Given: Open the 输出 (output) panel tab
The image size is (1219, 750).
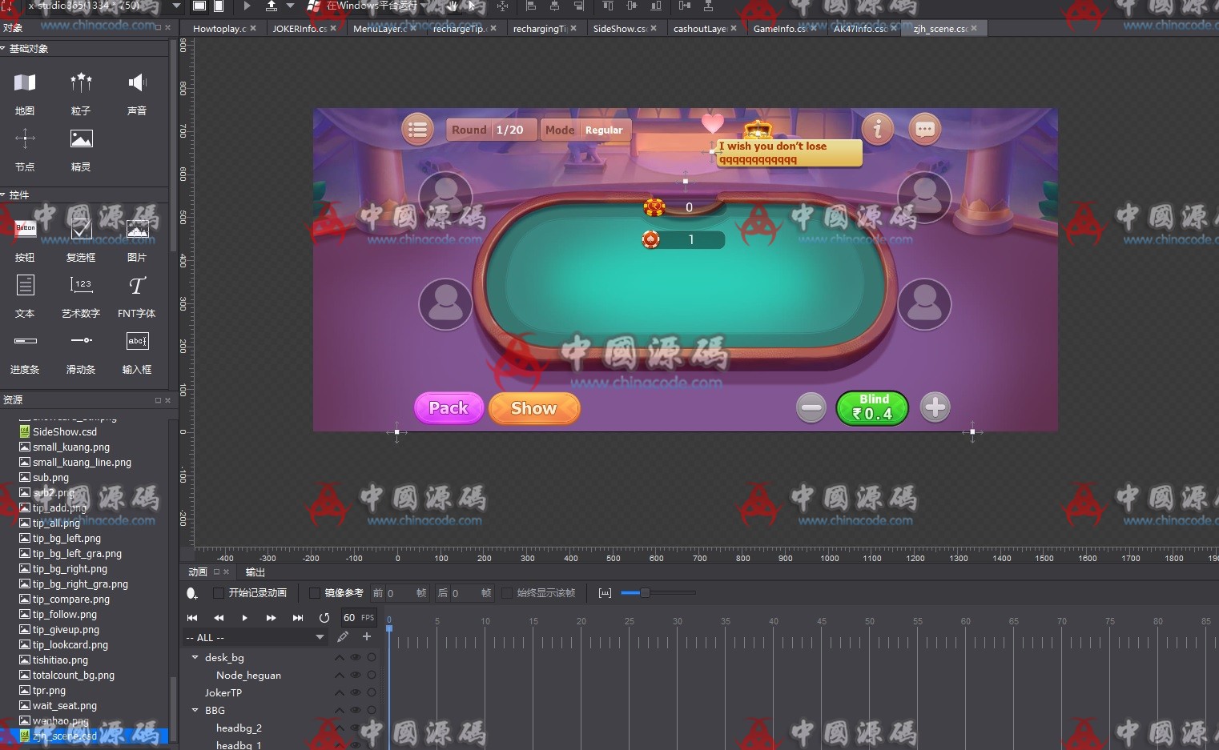Looking at the screenshot, I should [x=255, y=572].
